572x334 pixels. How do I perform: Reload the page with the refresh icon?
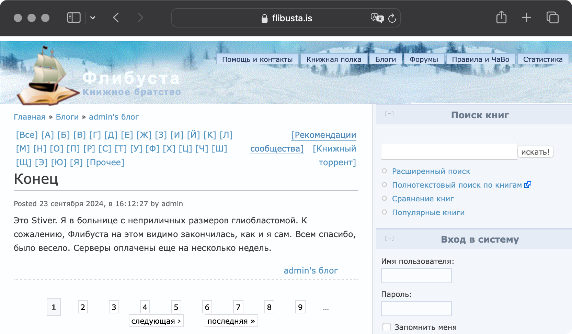click(392, 18)
